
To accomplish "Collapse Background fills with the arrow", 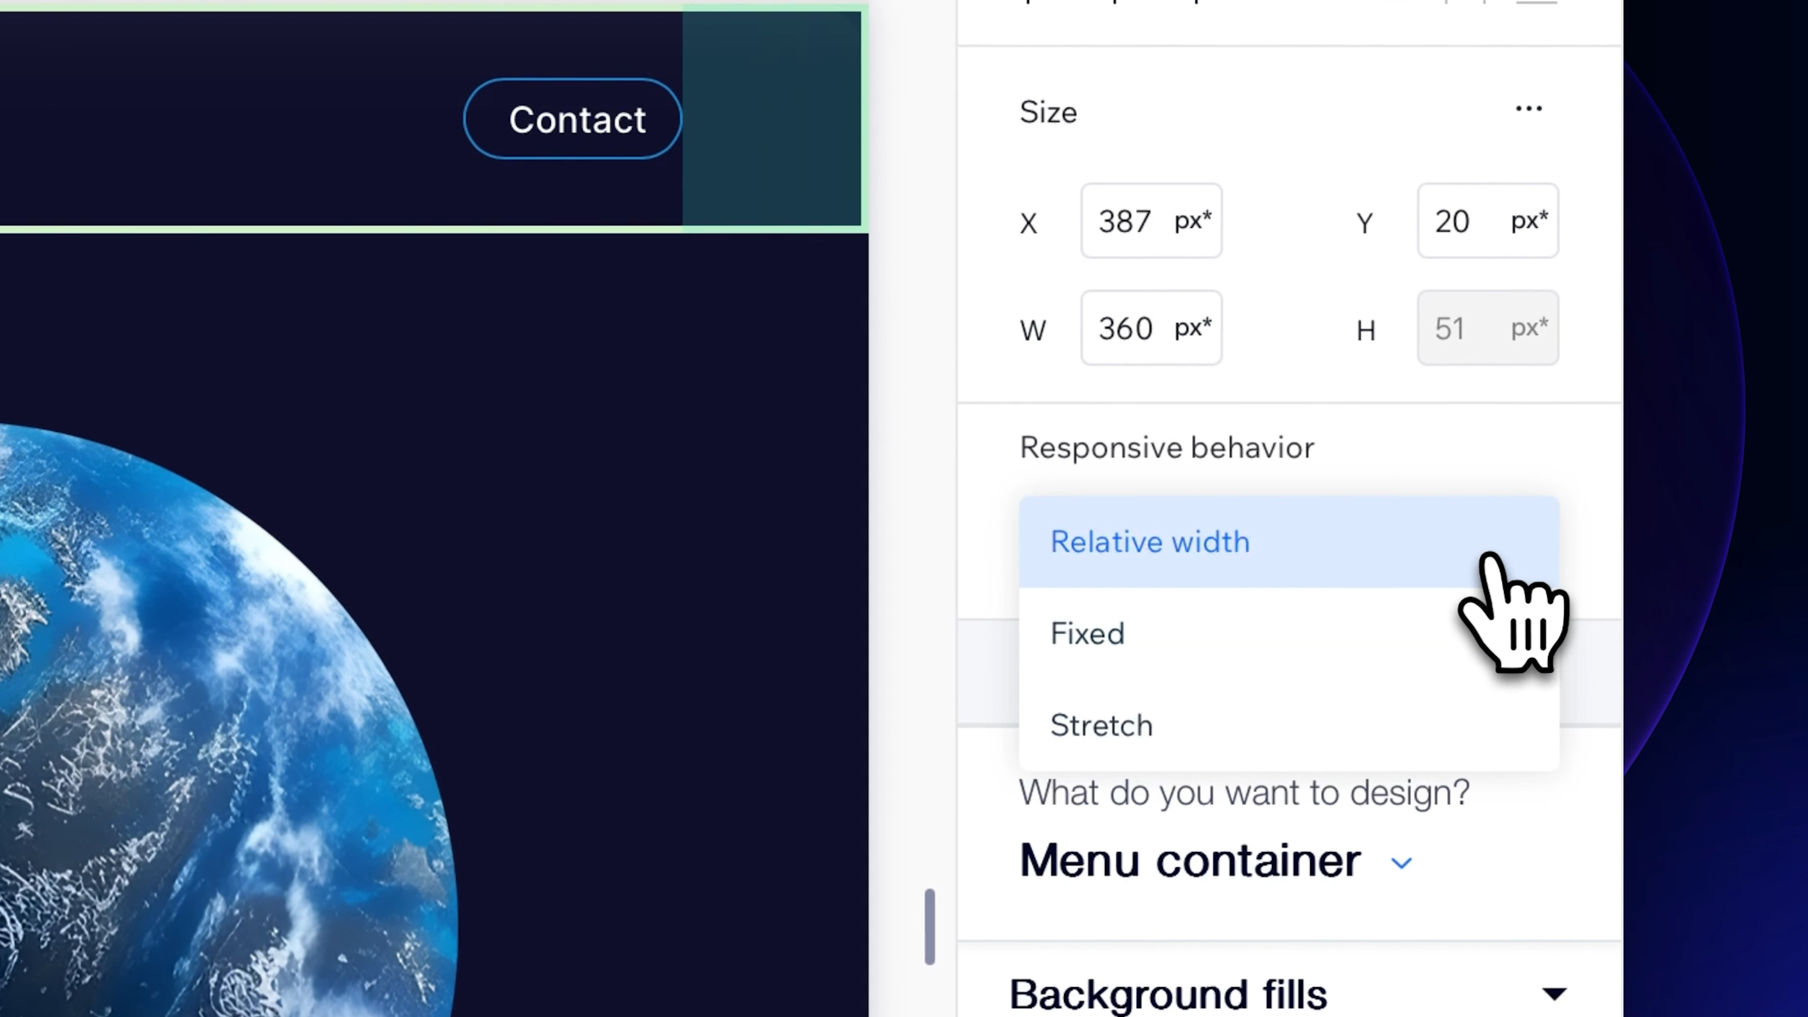I will [1554, 993].
